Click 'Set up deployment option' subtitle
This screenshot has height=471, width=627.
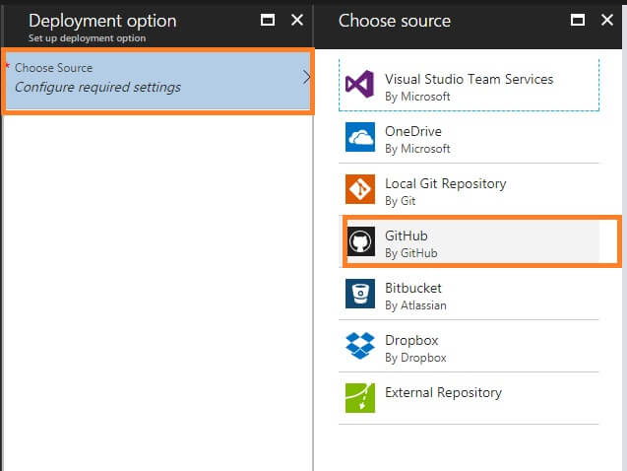87,38
